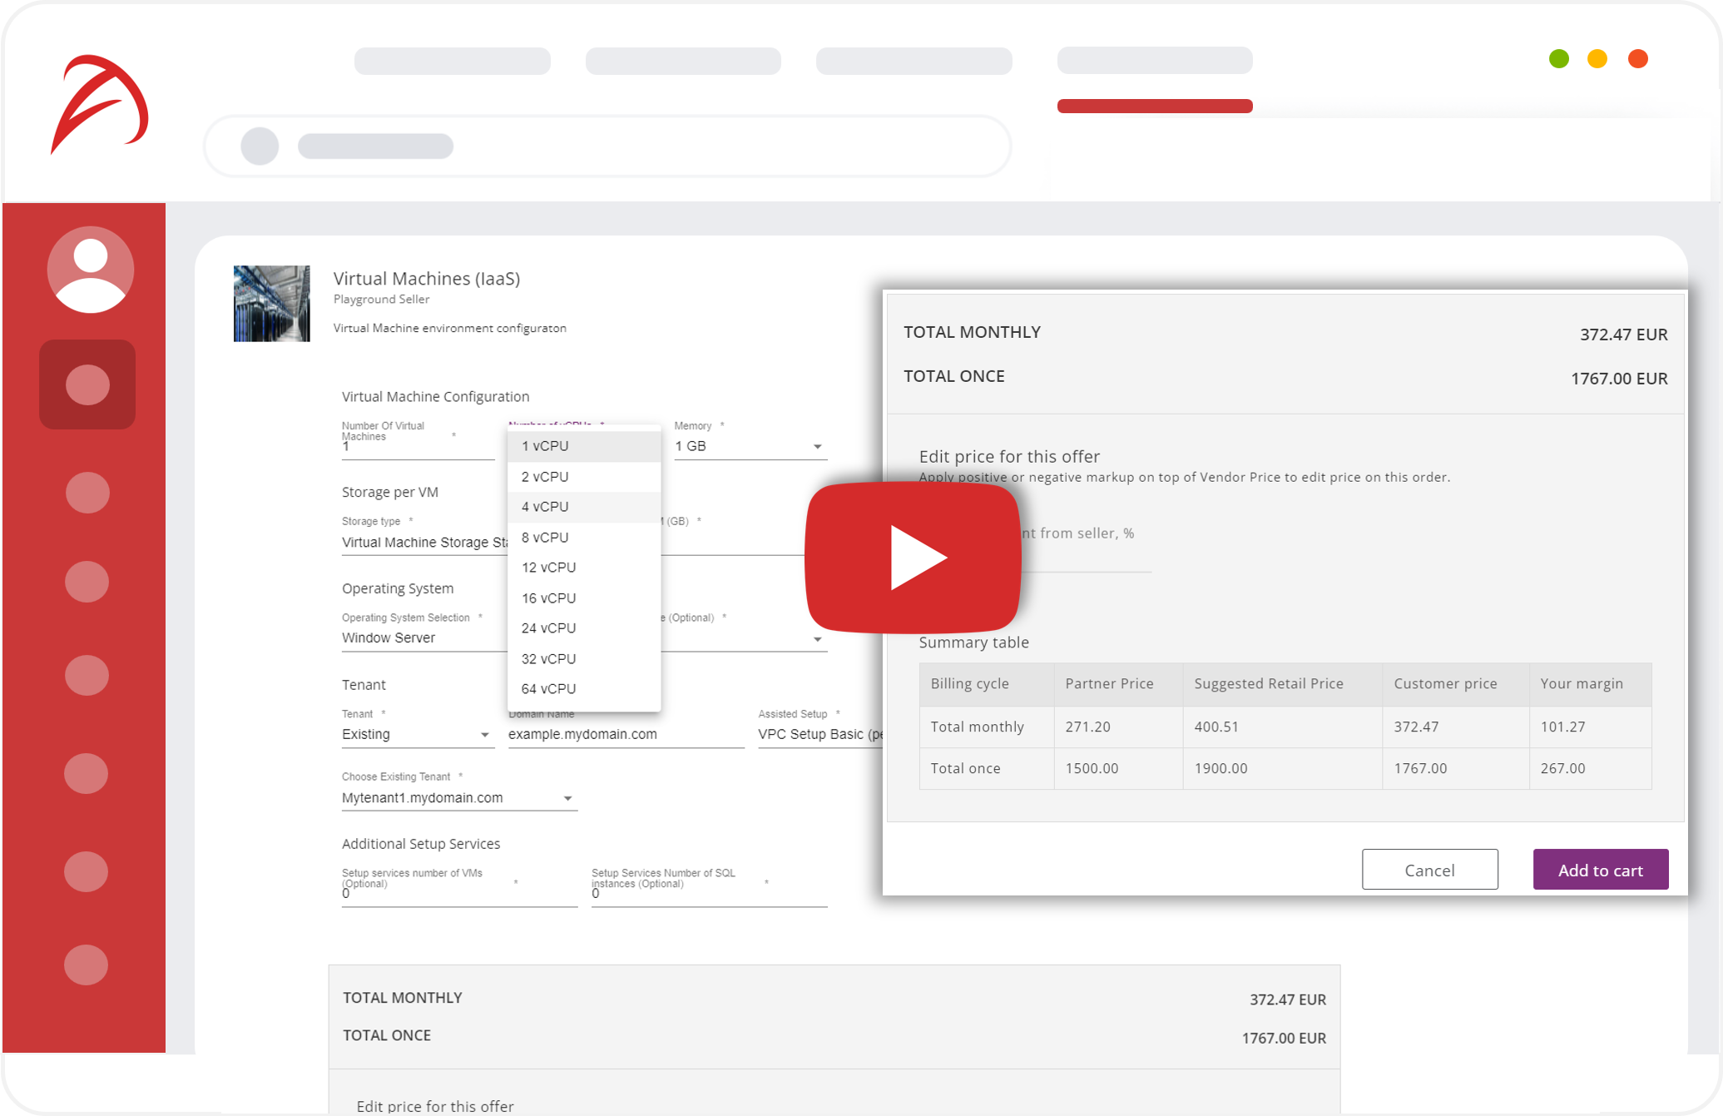Open the Operating System Selection dropdown
Viewport: 1723px width, 1116px height.
[x=424, y=638]
